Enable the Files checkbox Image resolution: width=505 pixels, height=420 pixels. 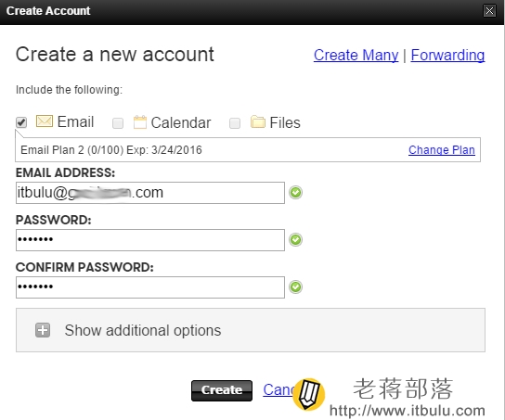pos(235,123)
